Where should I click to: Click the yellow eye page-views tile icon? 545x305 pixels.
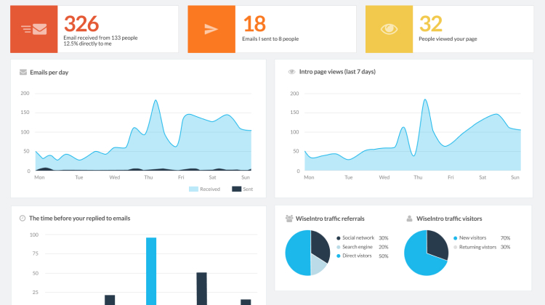click(389, 29)
